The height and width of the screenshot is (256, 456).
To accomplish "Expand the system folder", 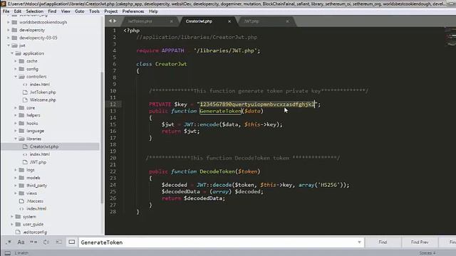I will (x=12, y=216).
